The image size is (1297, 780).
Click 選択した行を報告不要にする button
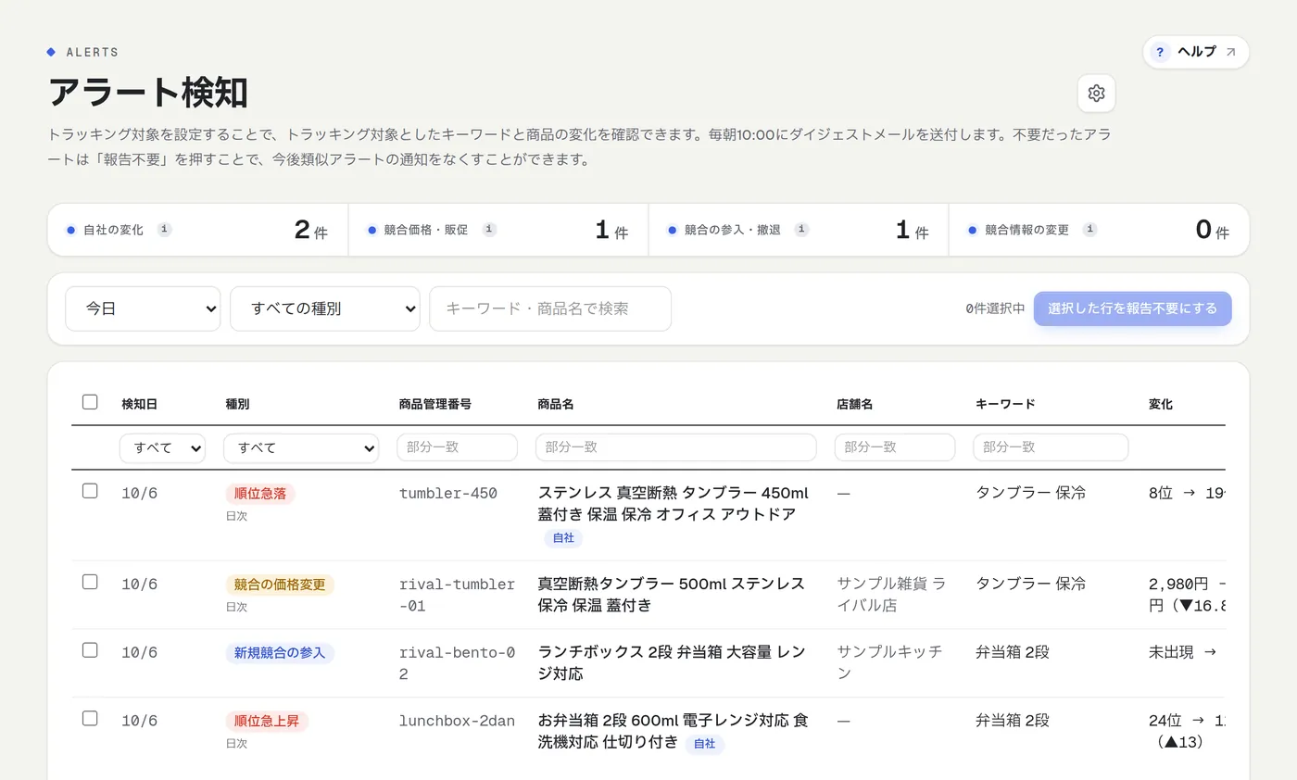click(x=1133, y=308)
